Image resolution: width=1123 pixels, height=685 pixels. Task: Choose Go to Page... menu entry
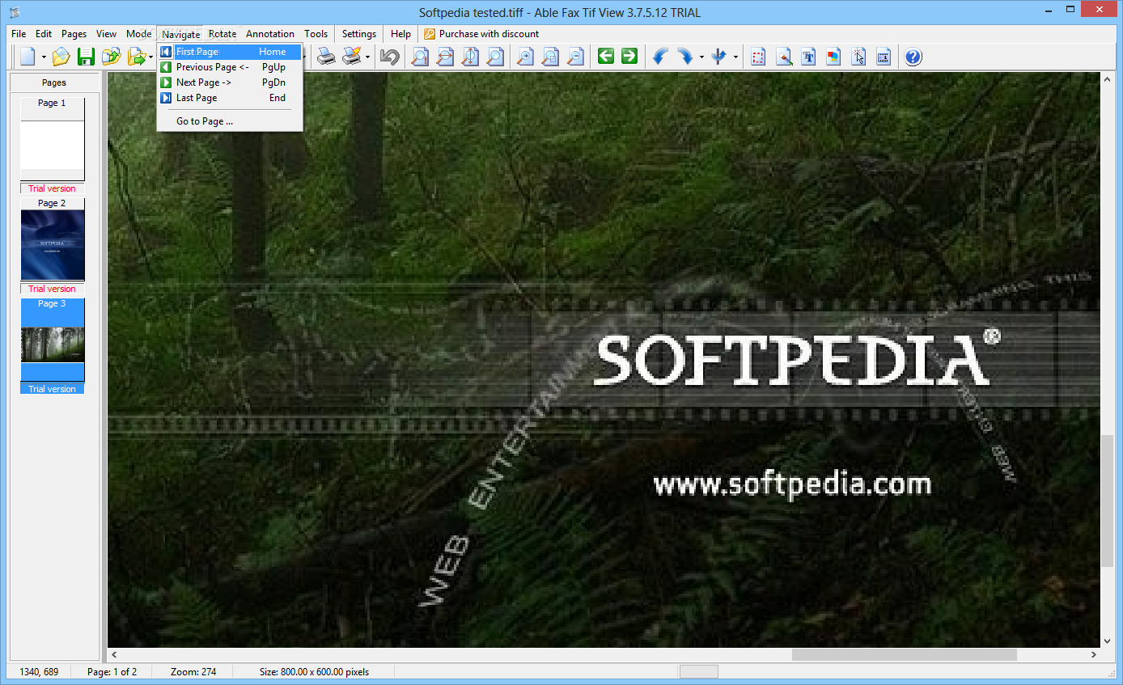(x=230, y=121)
